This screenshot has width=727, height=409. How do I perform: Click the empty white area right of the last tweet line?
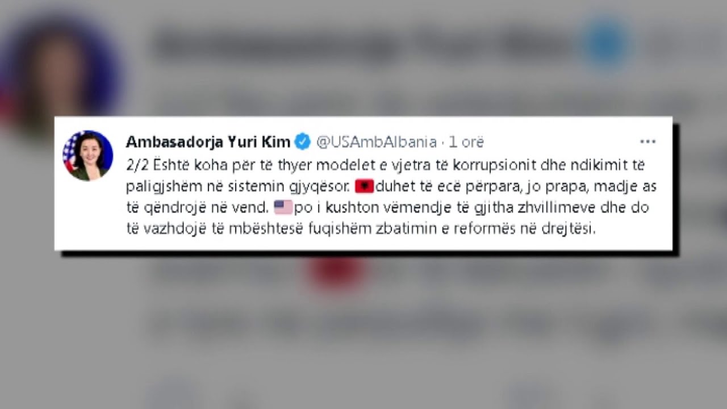(x=633, y=230)
